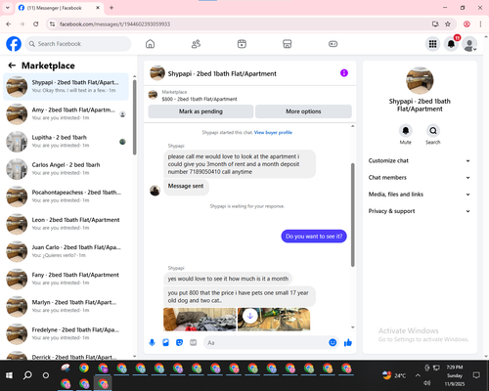Image resolution: width=489 pixels, height=391 pixels.
Task: Open Fany 2bed 1bath conversation
Action: [x=67, y=279]
